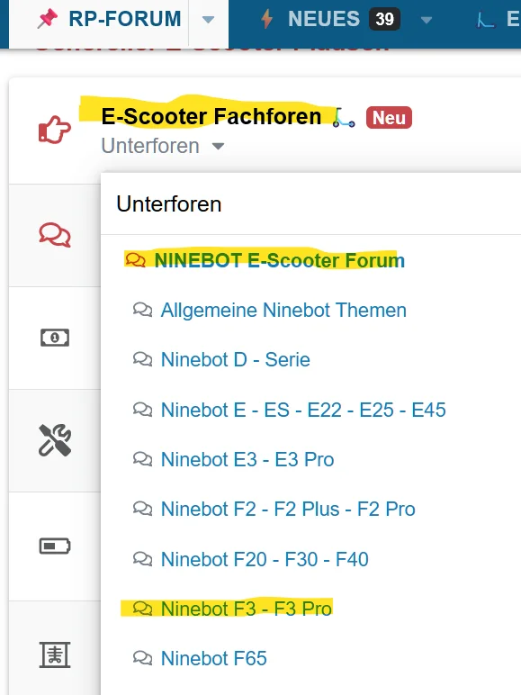This screenshot has width=521, height=695.
Task: Click the lightning bolt icon beside NEUES
Action: pos(266,19)
